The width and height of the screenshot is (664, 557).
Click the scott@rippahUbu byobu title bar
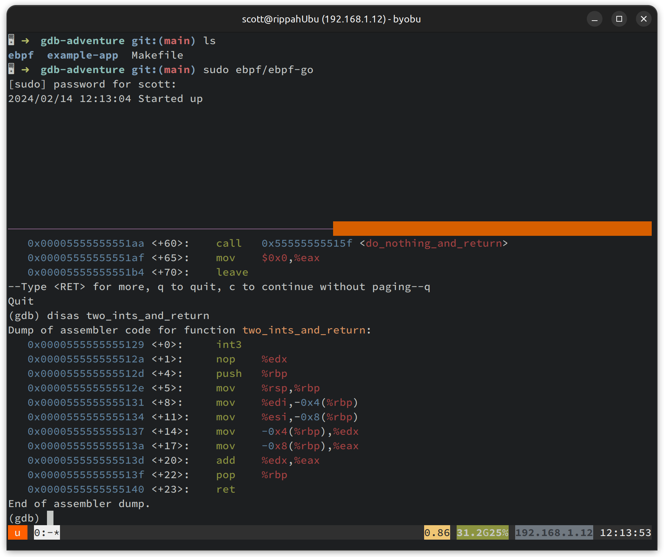coord(331,19)
